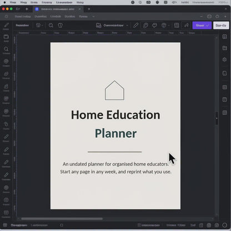Click the 'Home Education' heading text

(115, 115)
